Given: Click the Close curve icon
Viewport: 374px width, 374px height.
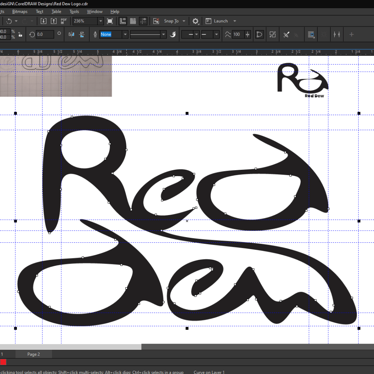Looking at the screenshot, I should 259,34.
